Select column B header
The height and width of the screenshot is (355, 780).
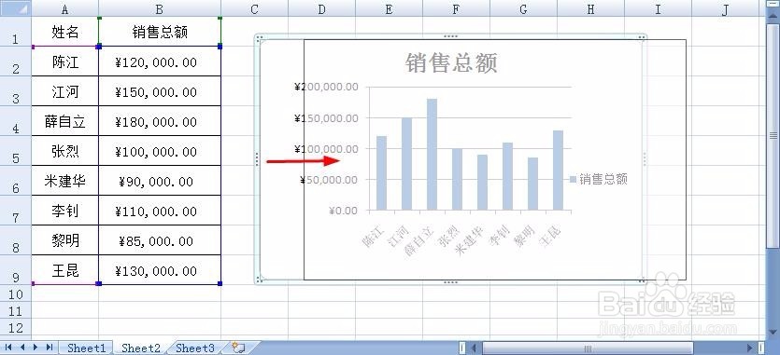click(160, 8)
